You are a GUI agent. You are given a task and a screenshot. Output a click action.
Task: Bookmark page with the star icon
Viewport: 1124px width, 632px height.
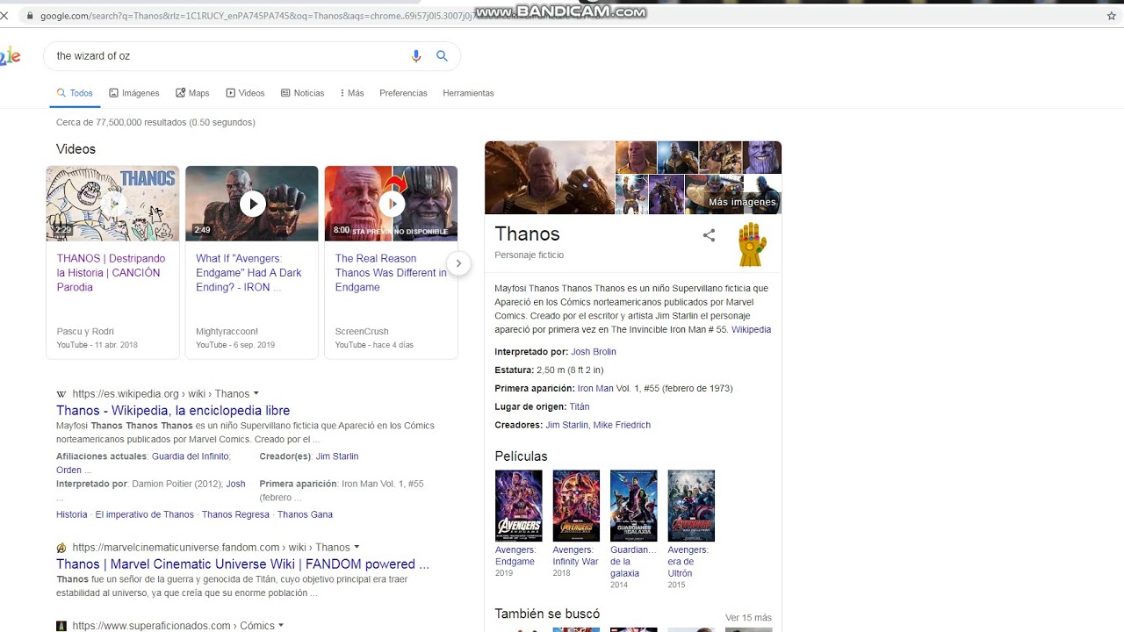coord(1111,16)
